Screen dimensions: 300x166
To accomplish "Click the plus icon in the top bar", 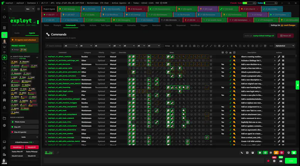I will click(x=4, y=9).
